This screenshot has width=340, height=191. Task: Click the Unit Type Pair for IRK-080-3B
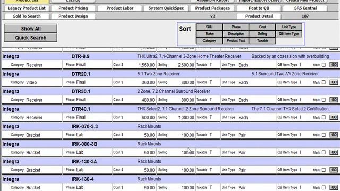point(242,153)
